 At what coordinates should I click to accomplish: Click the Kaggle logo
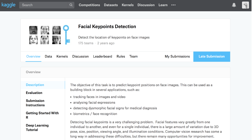pos(8,5)
